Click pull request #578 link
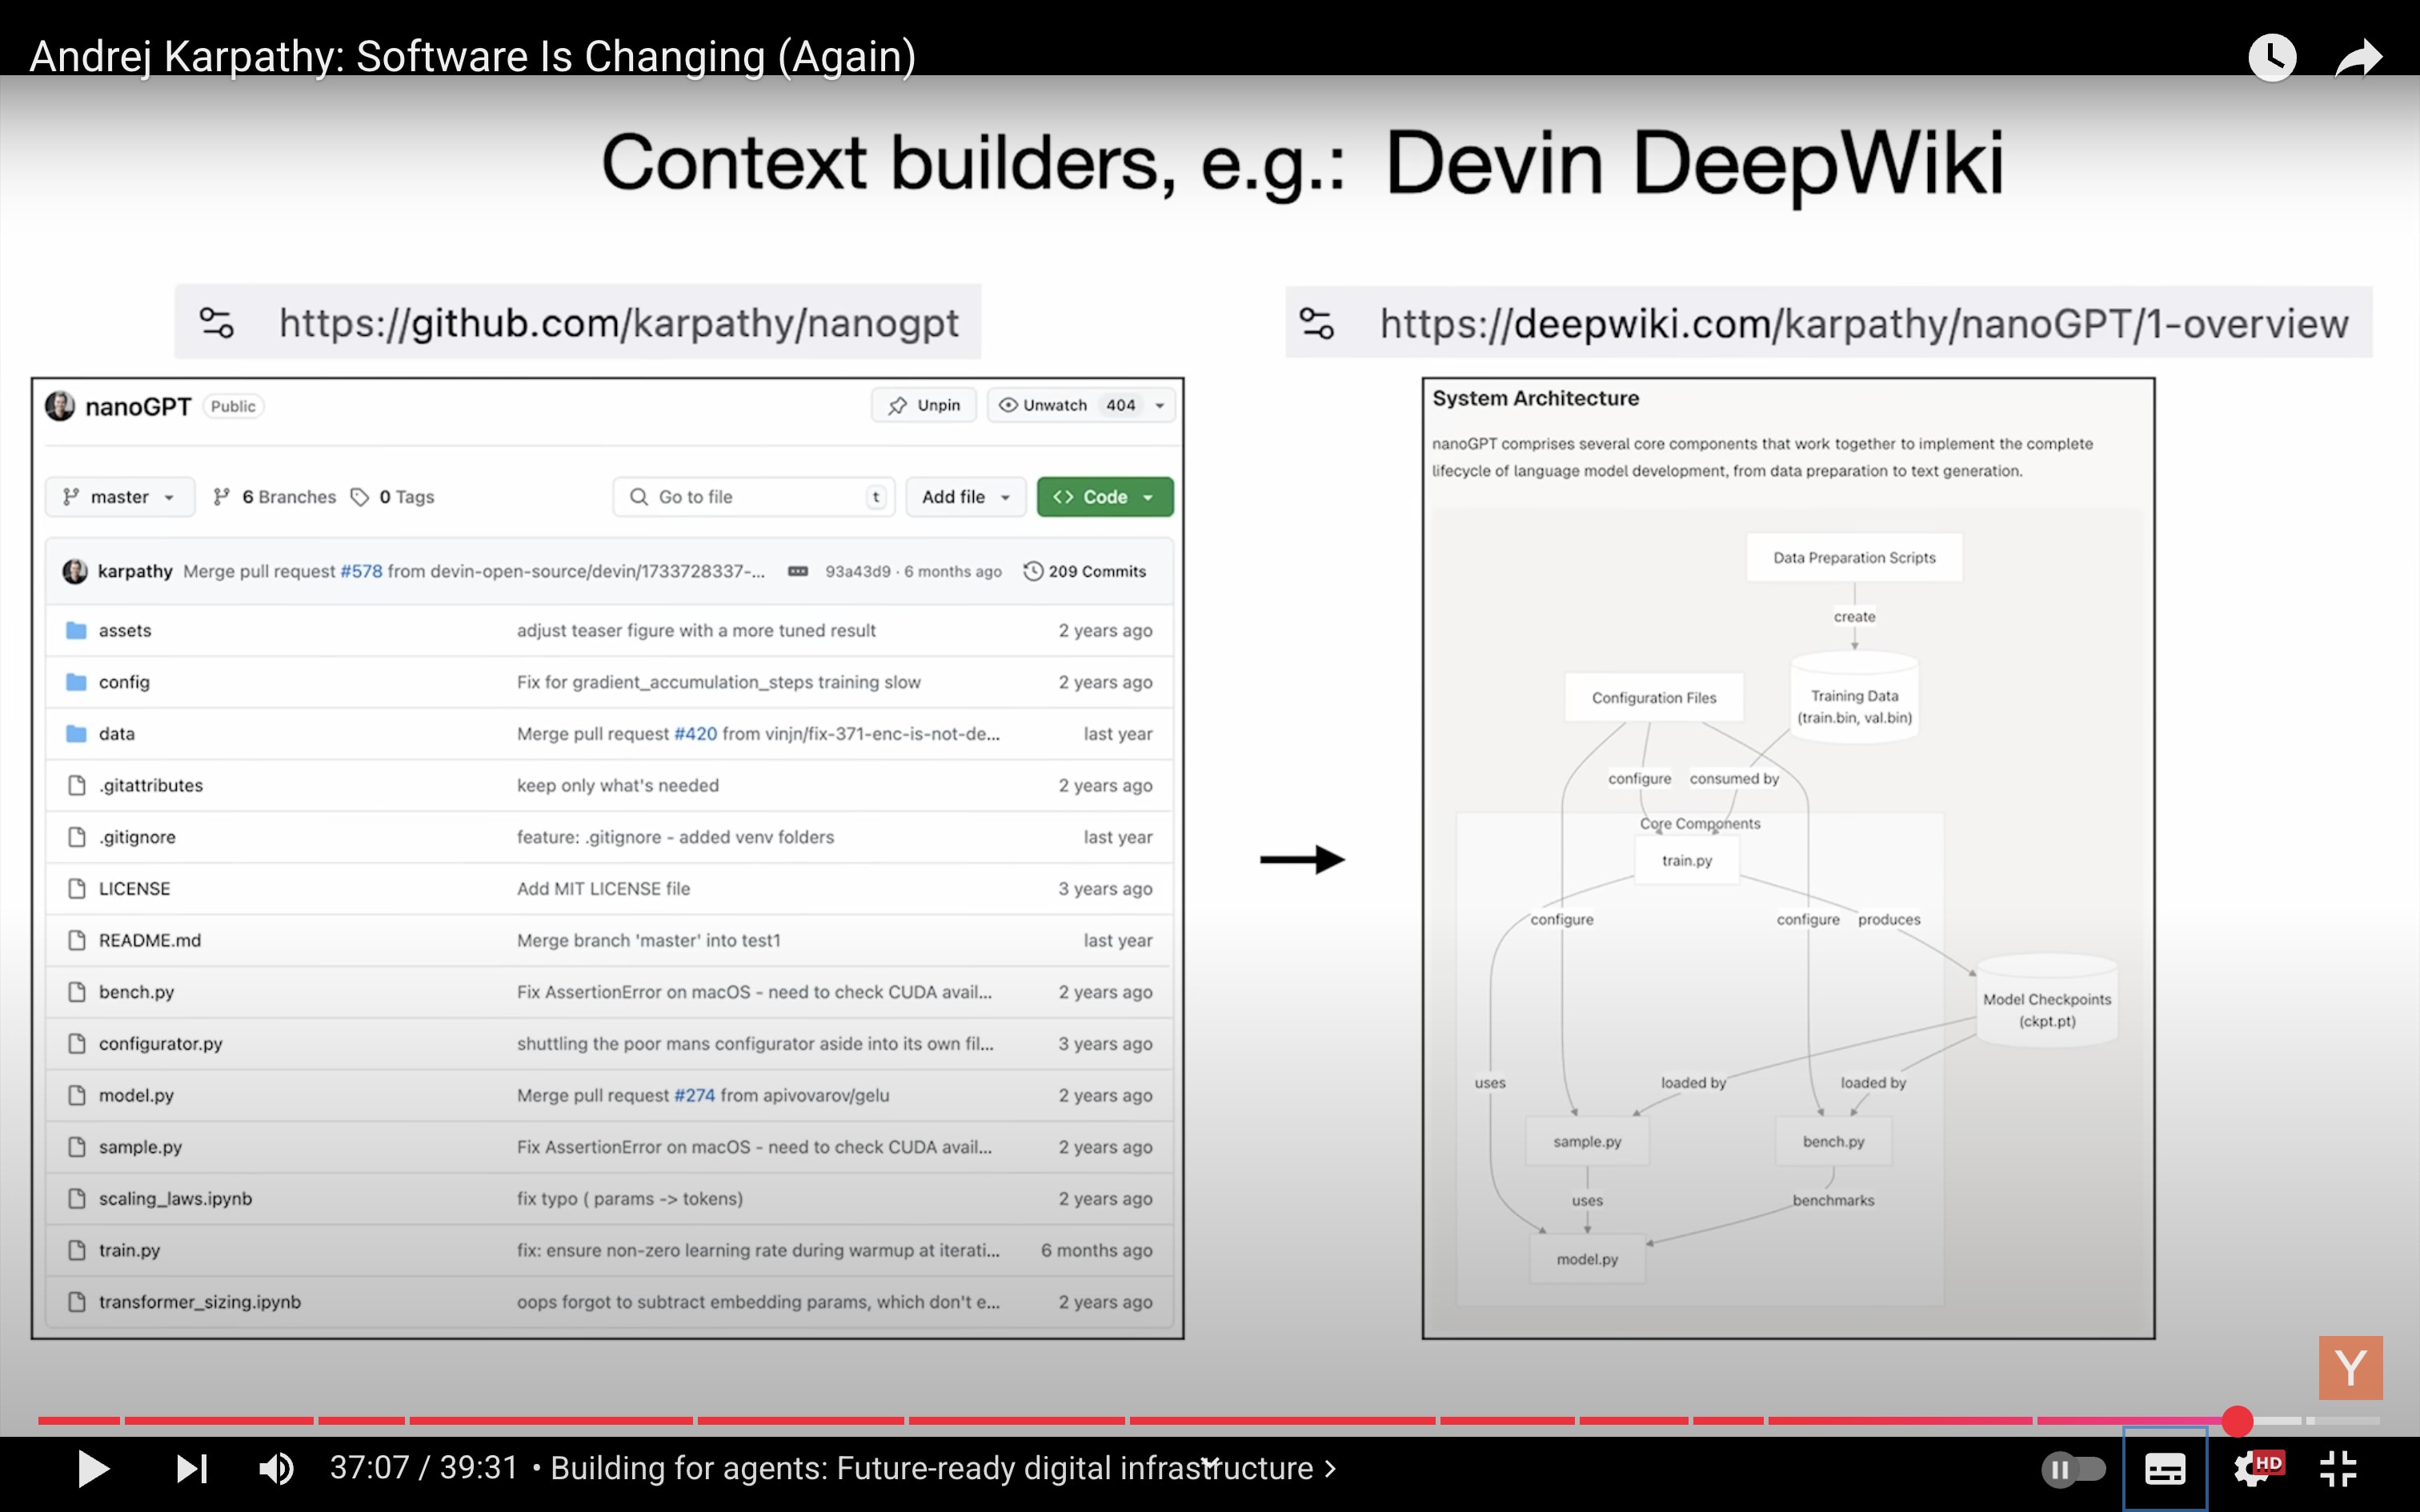Viewport: 2420px width, 1512px height. pos(361,571)
